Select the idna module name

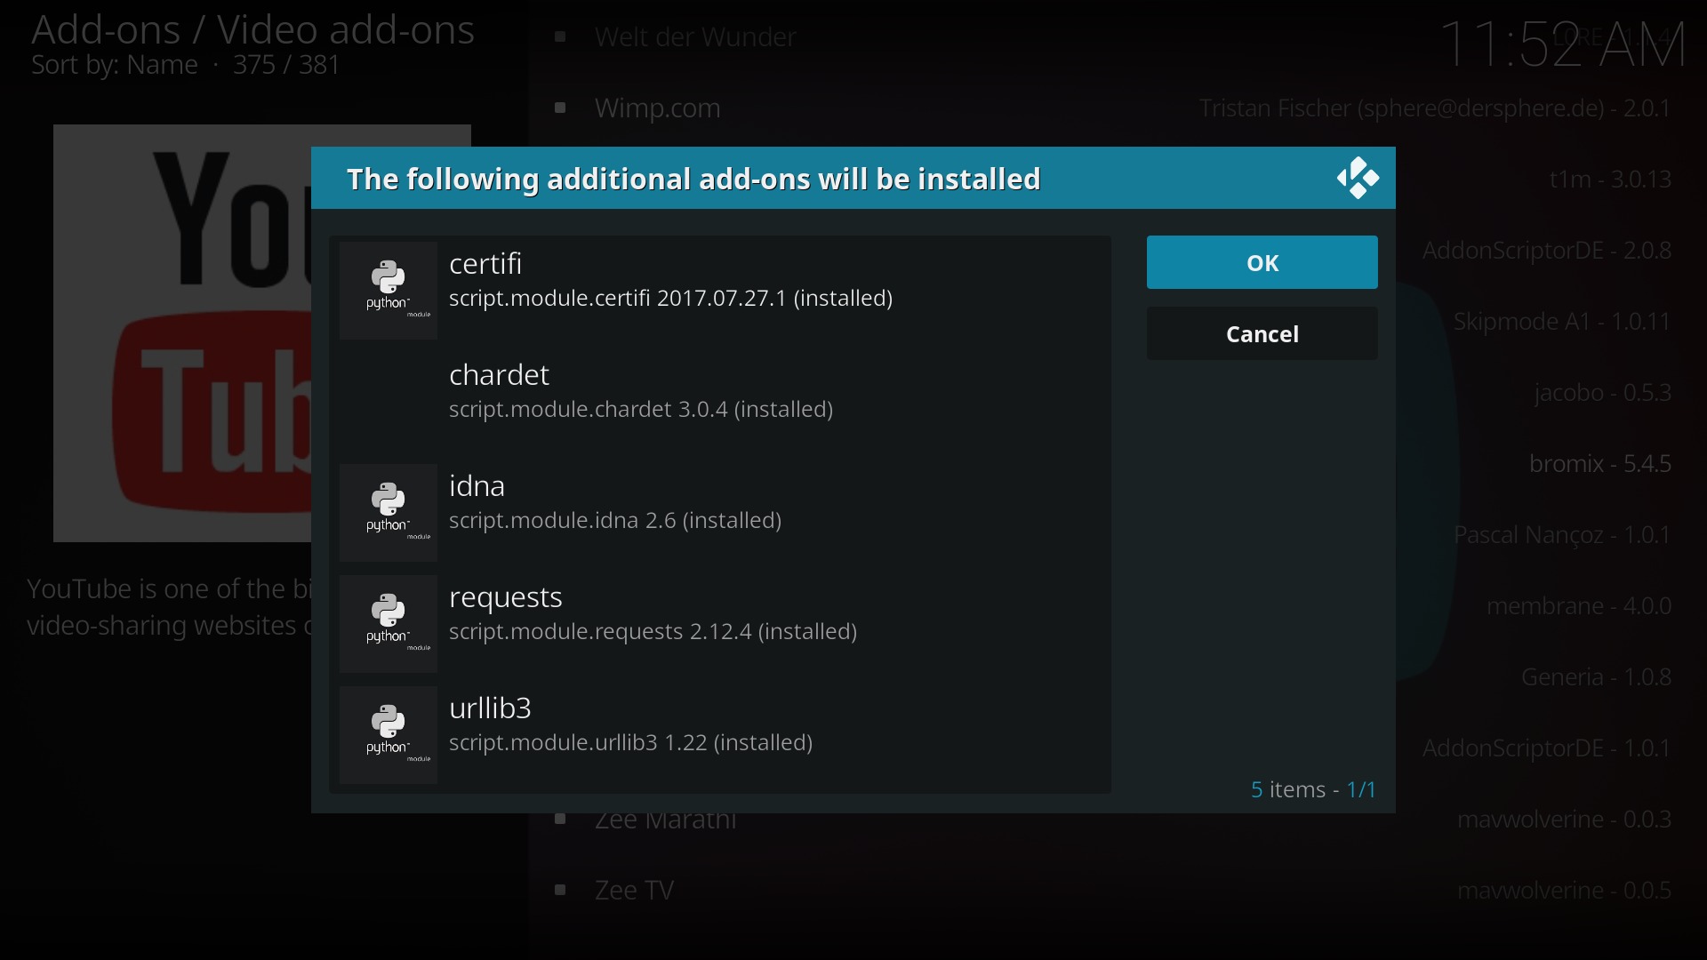[x=477, y=486]
